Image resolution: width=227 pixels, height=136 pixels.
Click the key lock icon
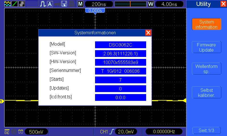point(57,4)
